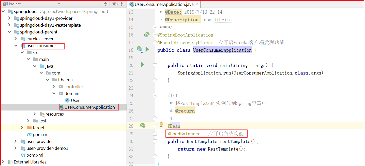This screenshot has width=365, height=166.
Task: Switch to the UserConsumerApplication.java tab
Action: pos(164,4)
